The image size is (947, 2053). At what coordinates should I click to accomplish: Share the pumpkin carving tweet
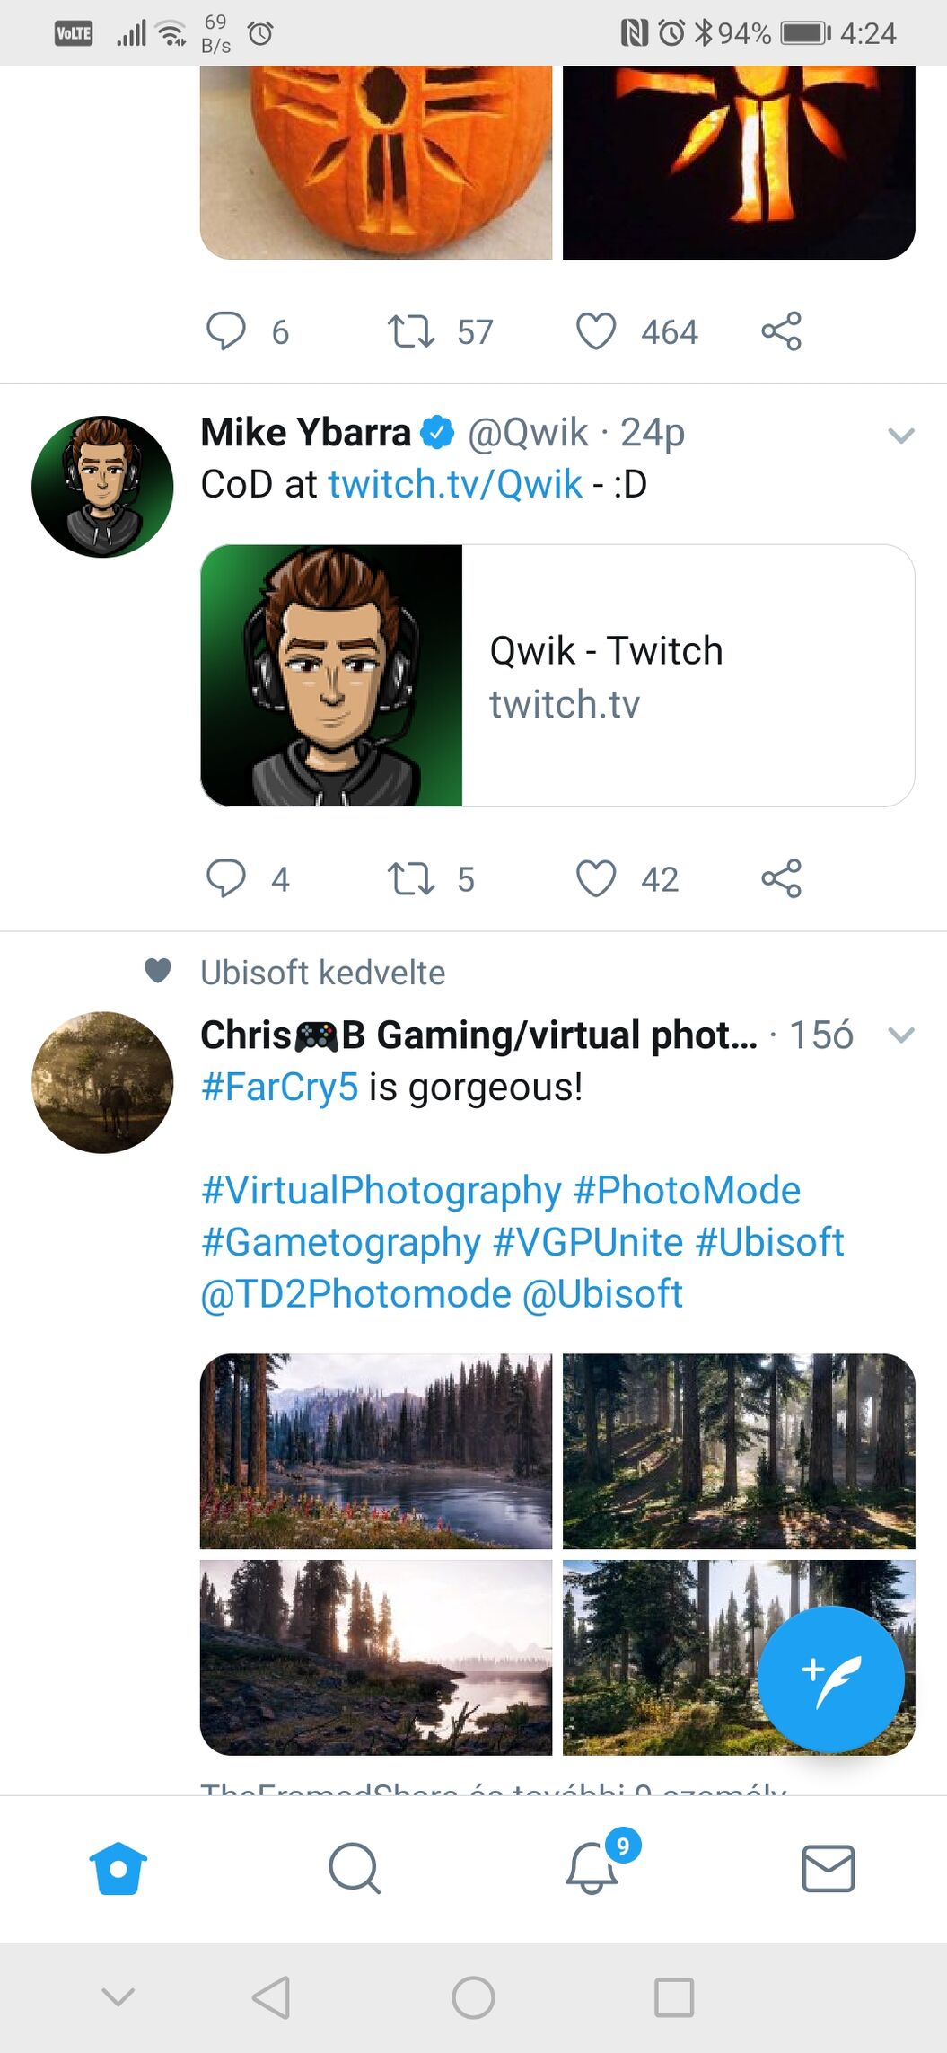[781, 331]
